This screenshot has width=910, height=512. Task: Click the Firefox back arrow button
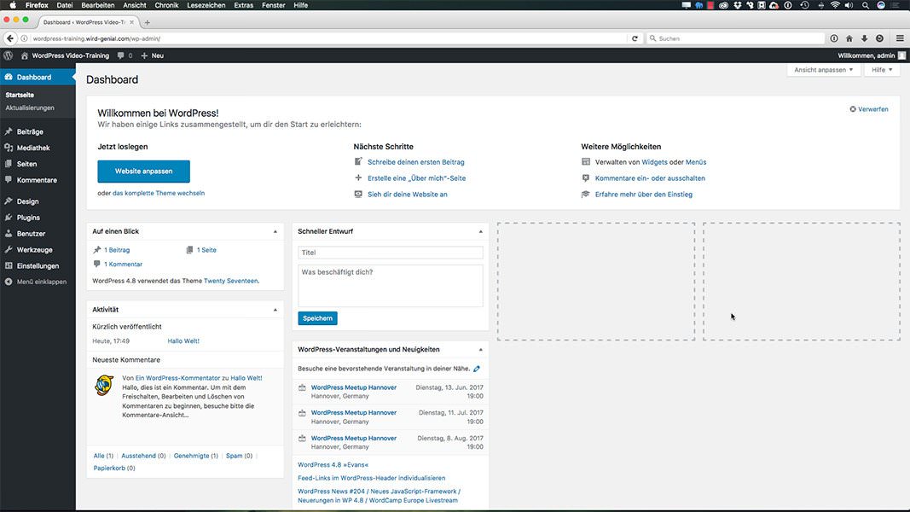pyautogui.click(x=10, y=38)
